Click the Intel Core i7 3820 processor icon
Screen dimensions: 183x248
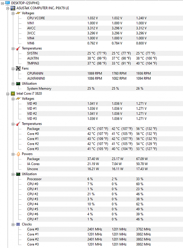point(13,94)
